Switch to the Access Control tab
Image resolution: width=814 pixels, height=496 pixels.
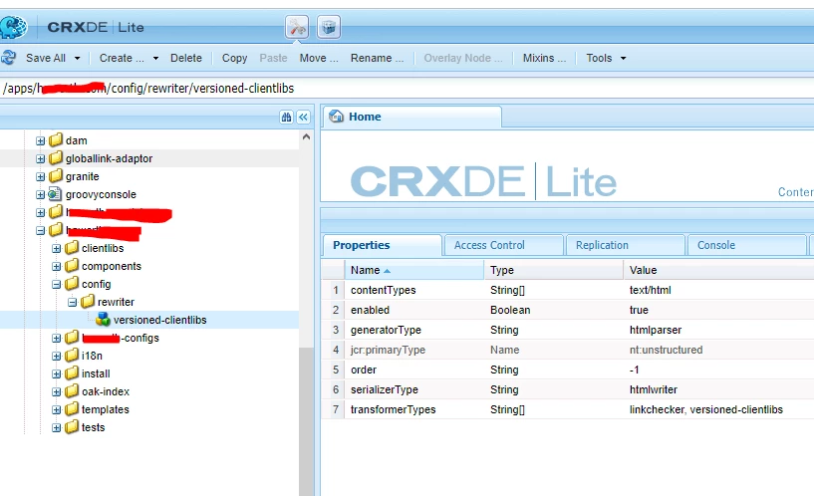(503, 245)
